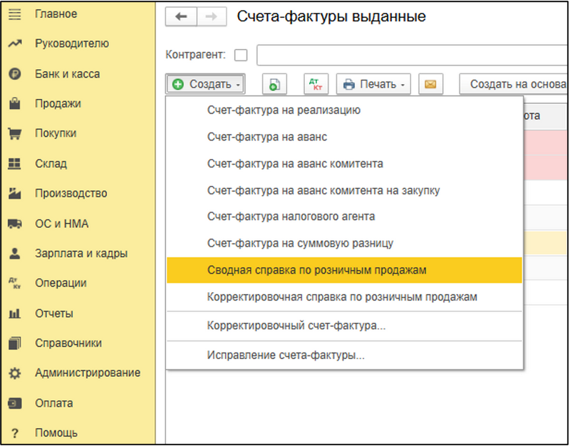The width and height of the screenshot is (570, 446).
Task: Click the envelope email icon
Action: [430, 84]
